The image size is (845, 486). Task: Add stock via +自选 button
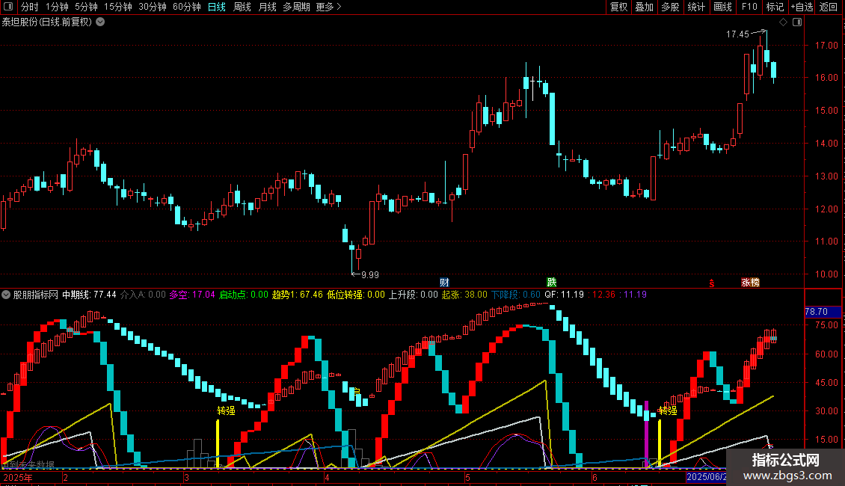802,7
